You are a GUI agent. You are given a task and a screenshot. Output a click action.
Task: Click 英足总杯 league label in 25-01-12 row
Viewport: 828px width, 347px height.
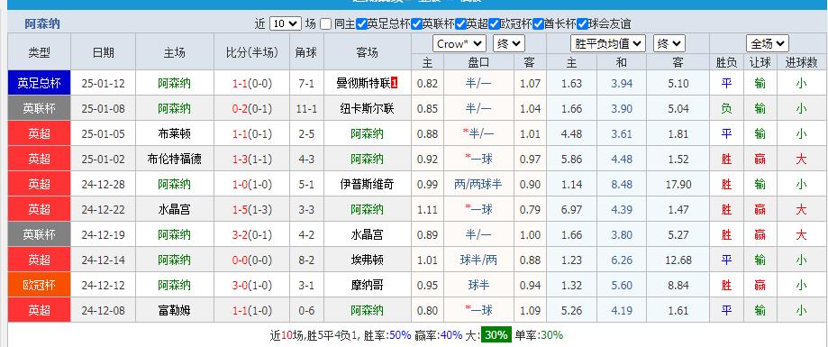point(39,83)
